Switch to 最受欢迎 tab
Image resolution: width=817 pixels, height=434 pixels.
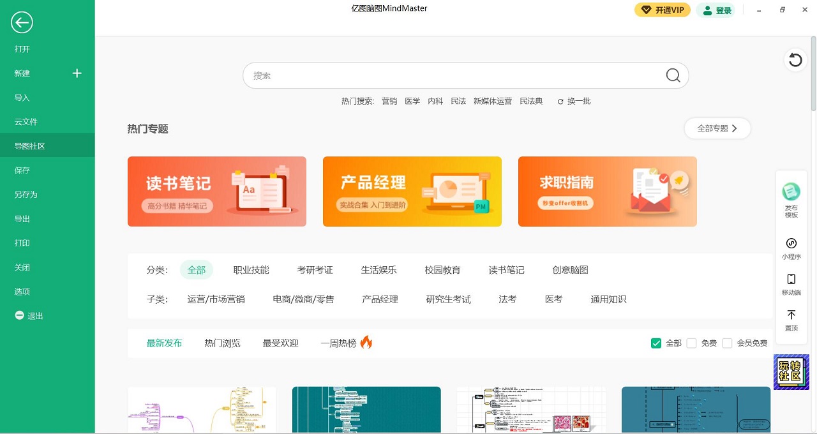(x=280, y=343)
